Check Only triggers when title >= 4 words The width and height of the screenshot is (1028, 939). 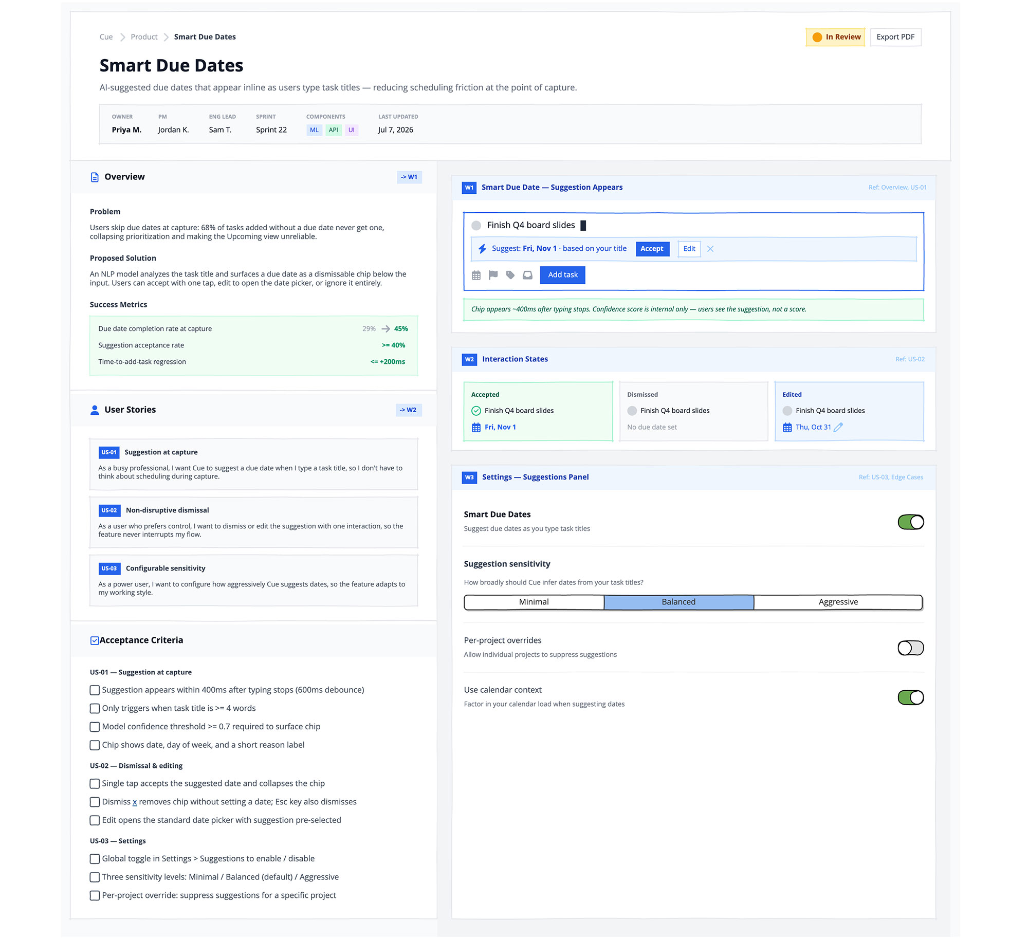[x=95, y=708]
